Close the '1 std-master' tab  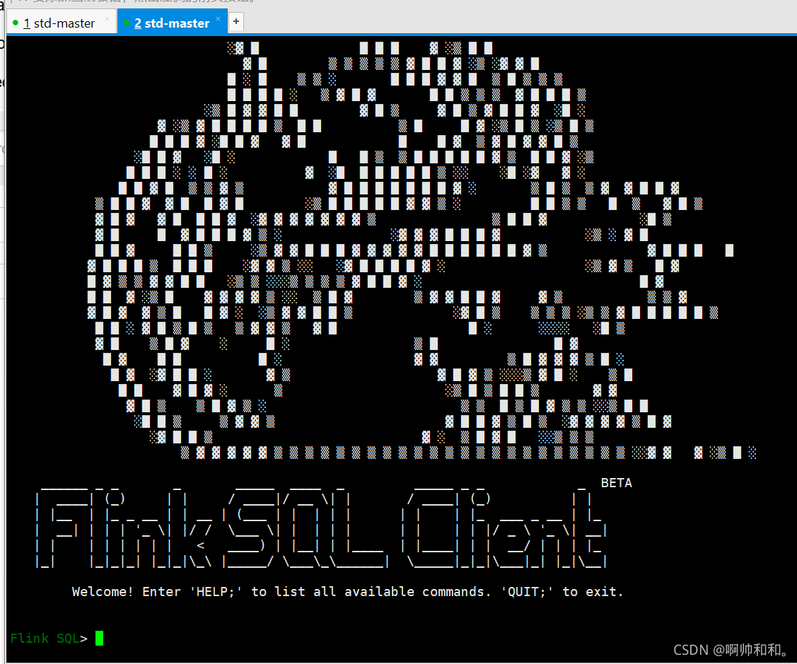click(107, 19)
